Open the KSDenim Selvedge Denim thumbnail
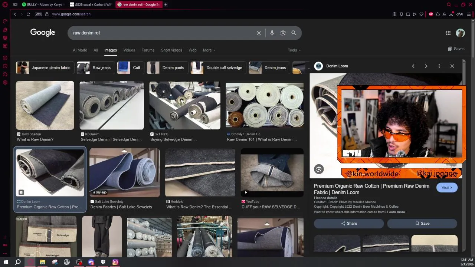This screenshot has width=475, height=267. pyautogui.click(x=112, y=105)
